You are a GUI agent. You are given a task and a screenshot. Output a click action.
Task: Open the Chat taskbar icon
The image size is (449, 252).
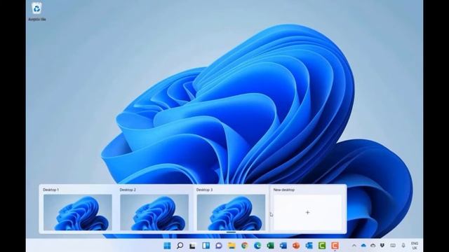pyautogui.click(x=219, y=246)
